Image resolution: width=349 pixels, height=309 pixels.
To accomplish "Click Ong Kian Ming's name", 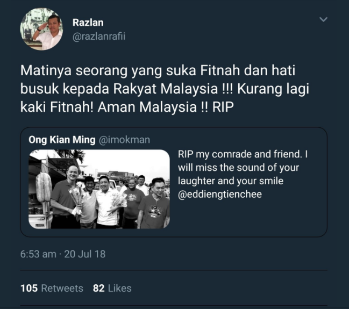I will click(62, 140).
